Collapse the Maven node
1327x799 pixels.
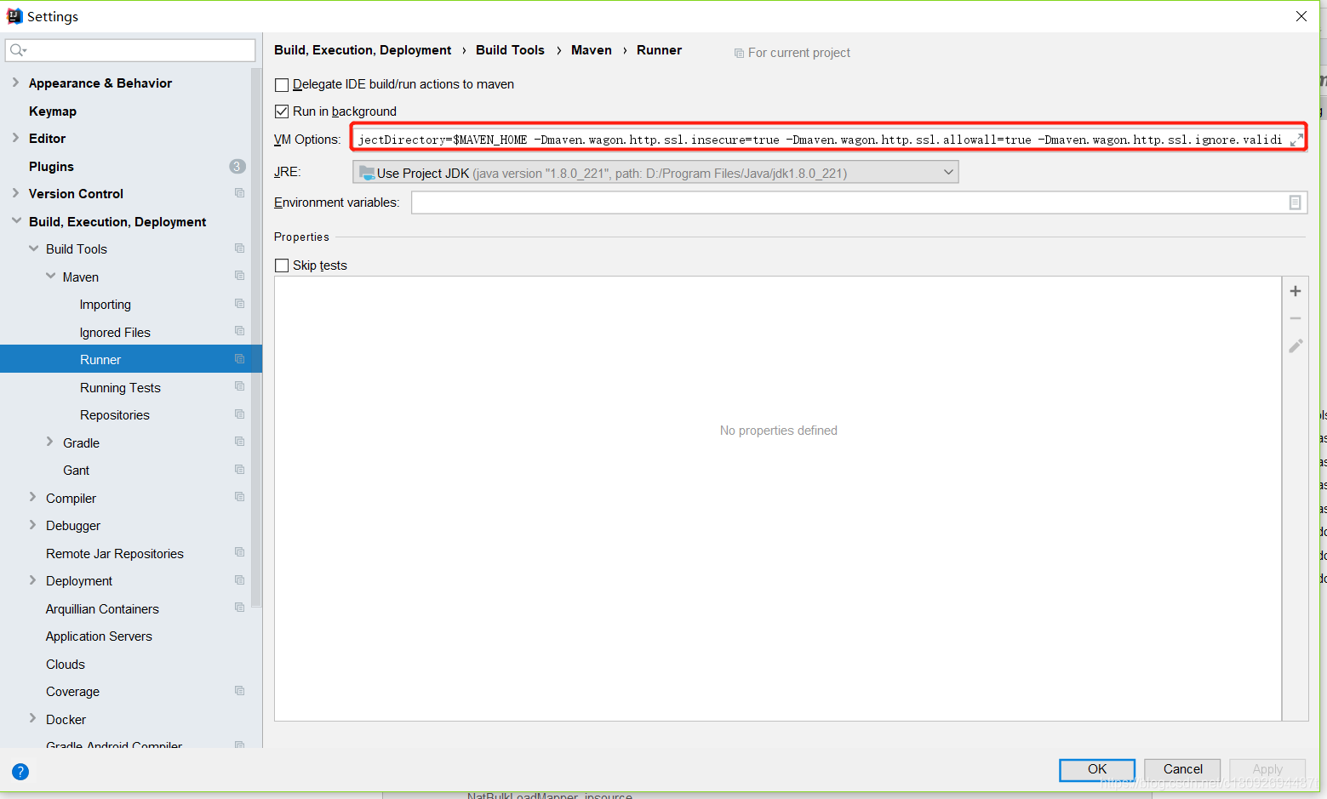[50, 277]
